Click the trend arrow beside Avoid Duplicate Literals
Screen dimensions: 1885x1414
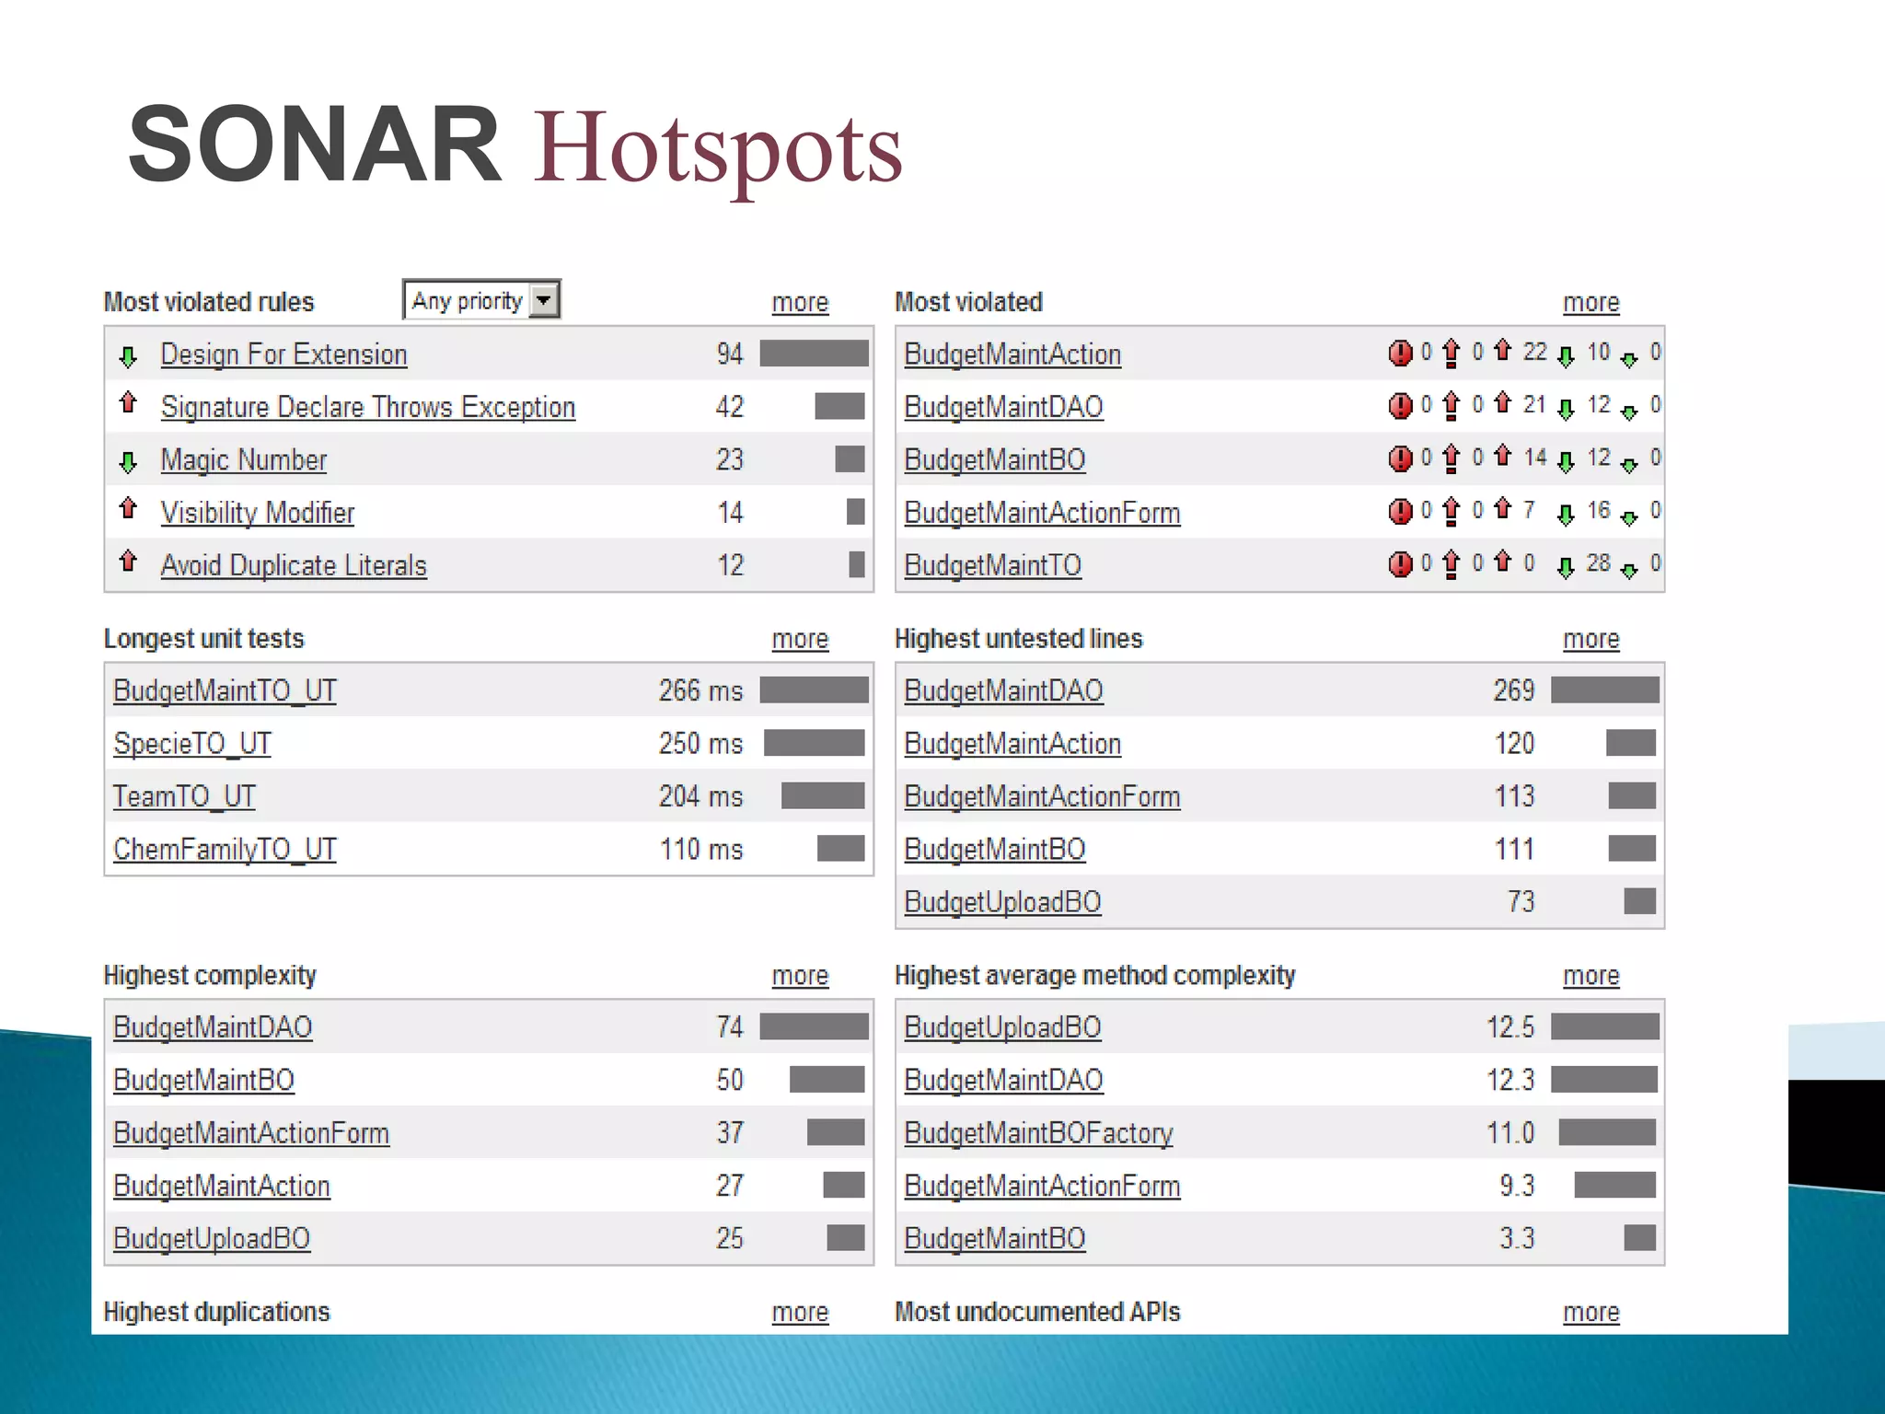(x=129, y=561)
